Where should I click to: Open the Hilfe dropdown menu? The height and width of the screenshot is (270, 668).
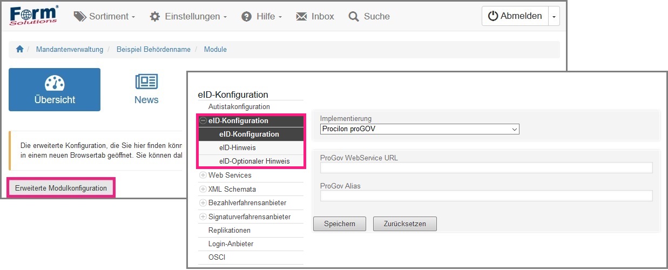[x=262, y=16]
